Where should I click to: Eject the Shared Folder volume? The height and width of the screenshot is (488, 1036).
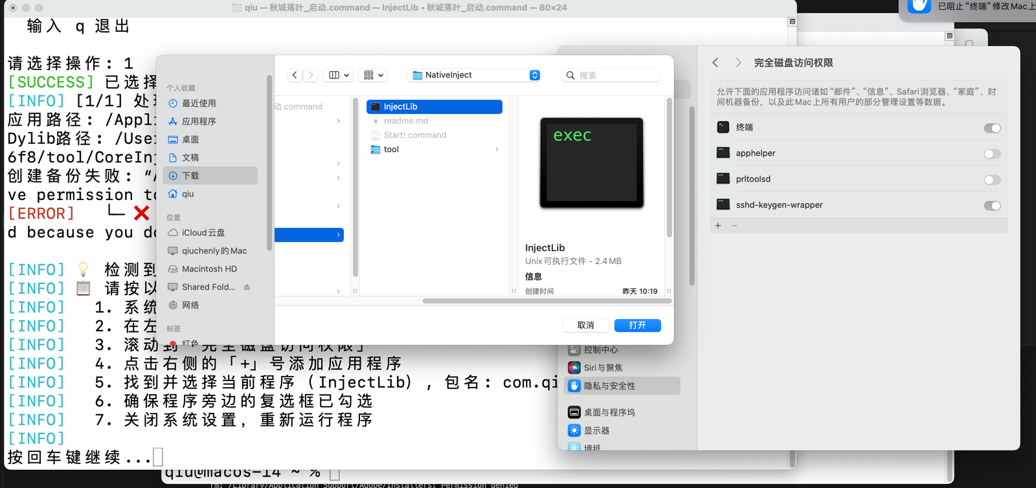[x=247, y=287]
